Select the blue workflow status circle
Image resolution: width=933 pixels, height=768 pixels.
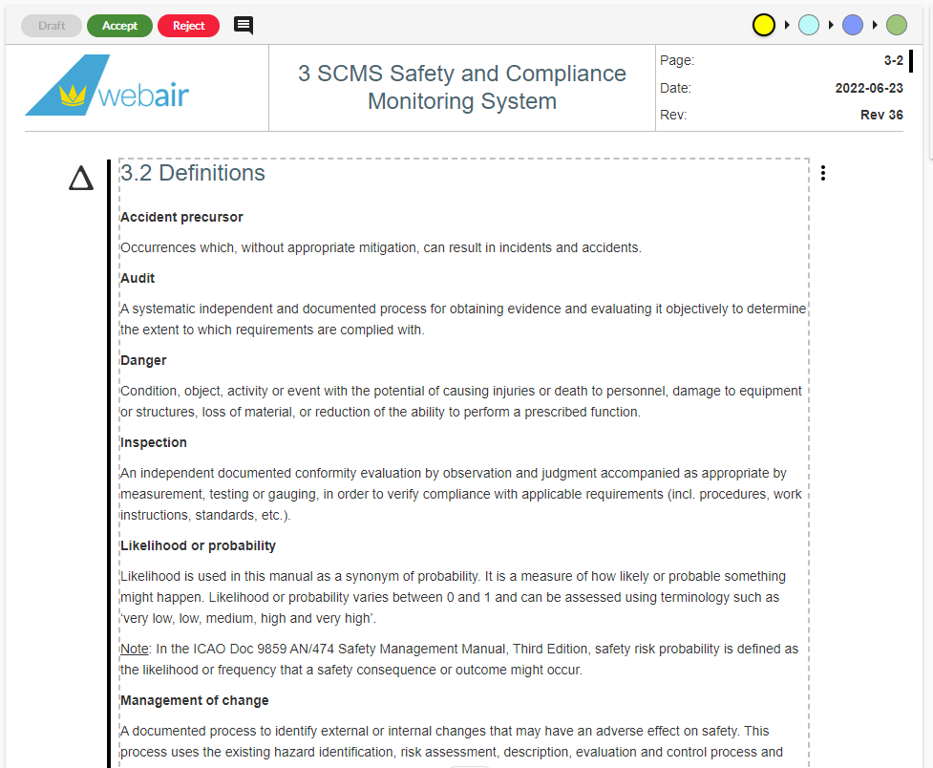point(852,24)
